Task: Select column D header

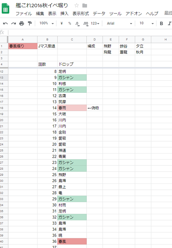Action: coord(95,40)
